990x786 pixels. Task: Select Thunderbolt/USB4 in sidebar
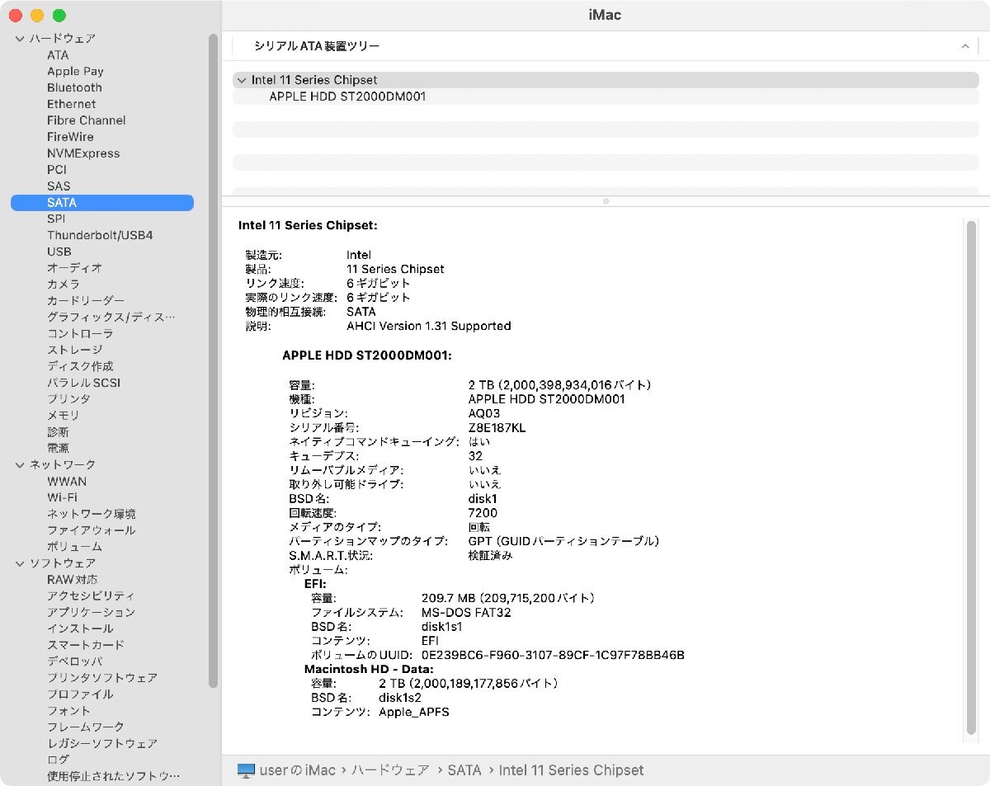99,235
